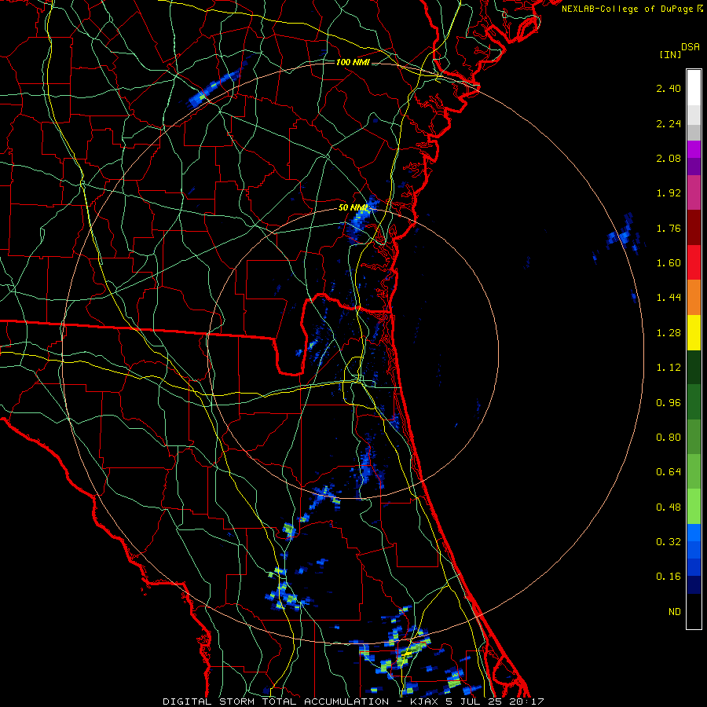Select the yellow swatch beside 1.28

click(694, 332)
